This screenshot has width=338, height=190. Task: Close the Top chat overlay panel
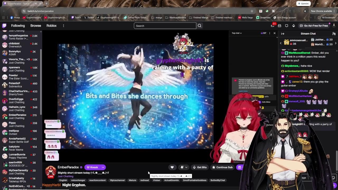274,33
